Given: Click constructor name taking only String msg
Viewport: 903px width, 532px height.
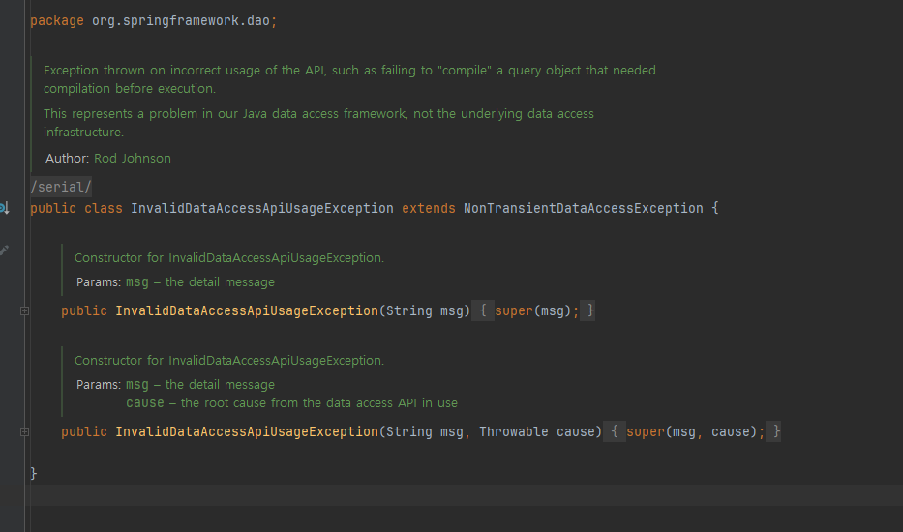Looking at the screenshot, I should tap(247, 310).
